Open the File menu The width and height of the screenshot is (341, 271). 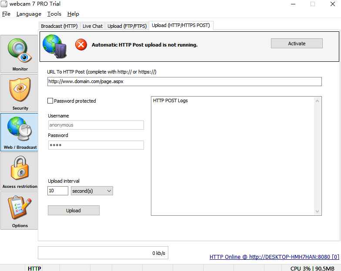pos(6,14)
